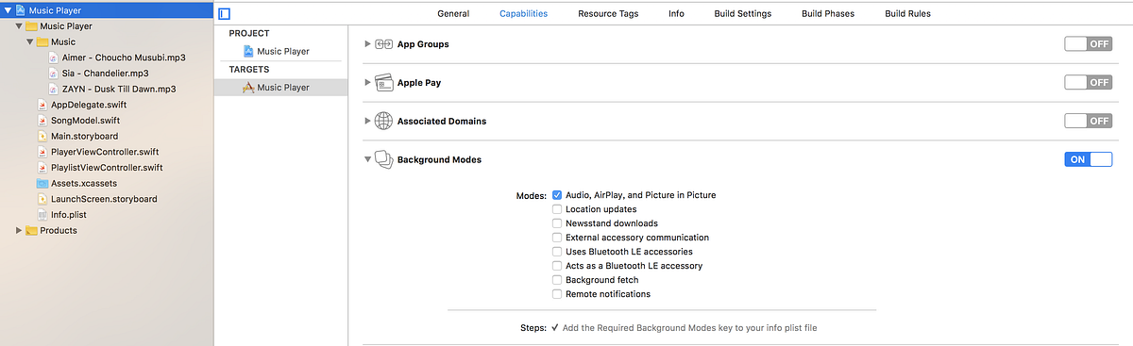Click the Music folder icon
This screenshot has width=1133, height=346.
(x=42, y=41)
